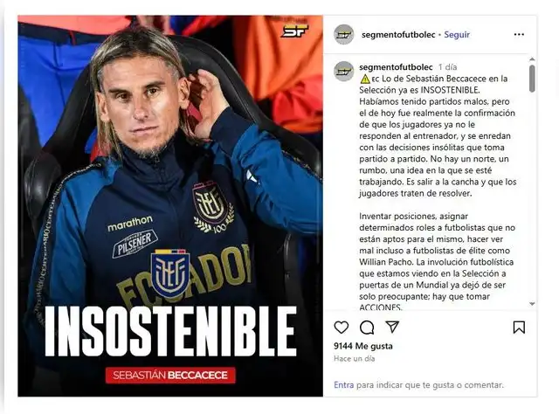Click the caption author's avatar
Screen dimensions: 559x414
[x=343, y=72]
